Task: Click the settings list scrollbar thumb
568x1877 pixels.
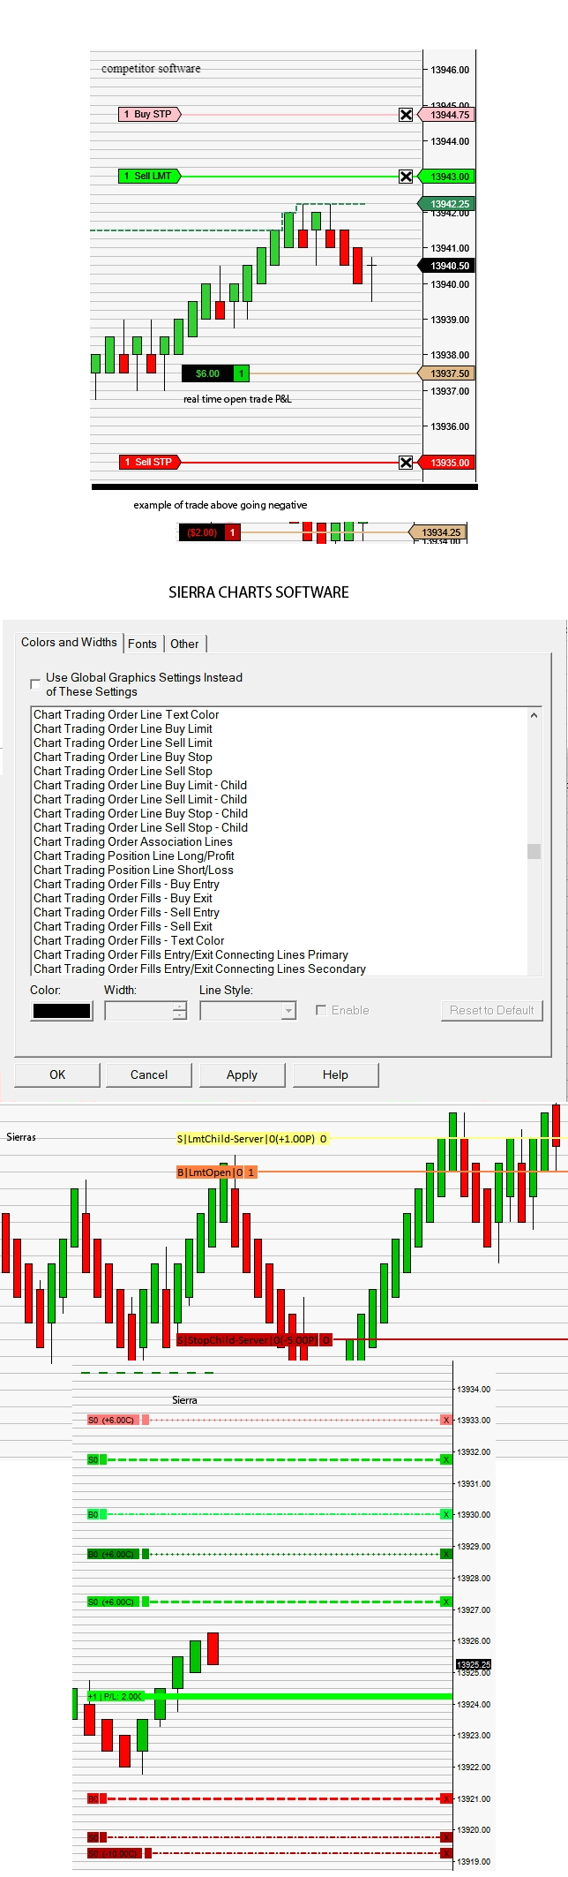Action: point(534,851)
